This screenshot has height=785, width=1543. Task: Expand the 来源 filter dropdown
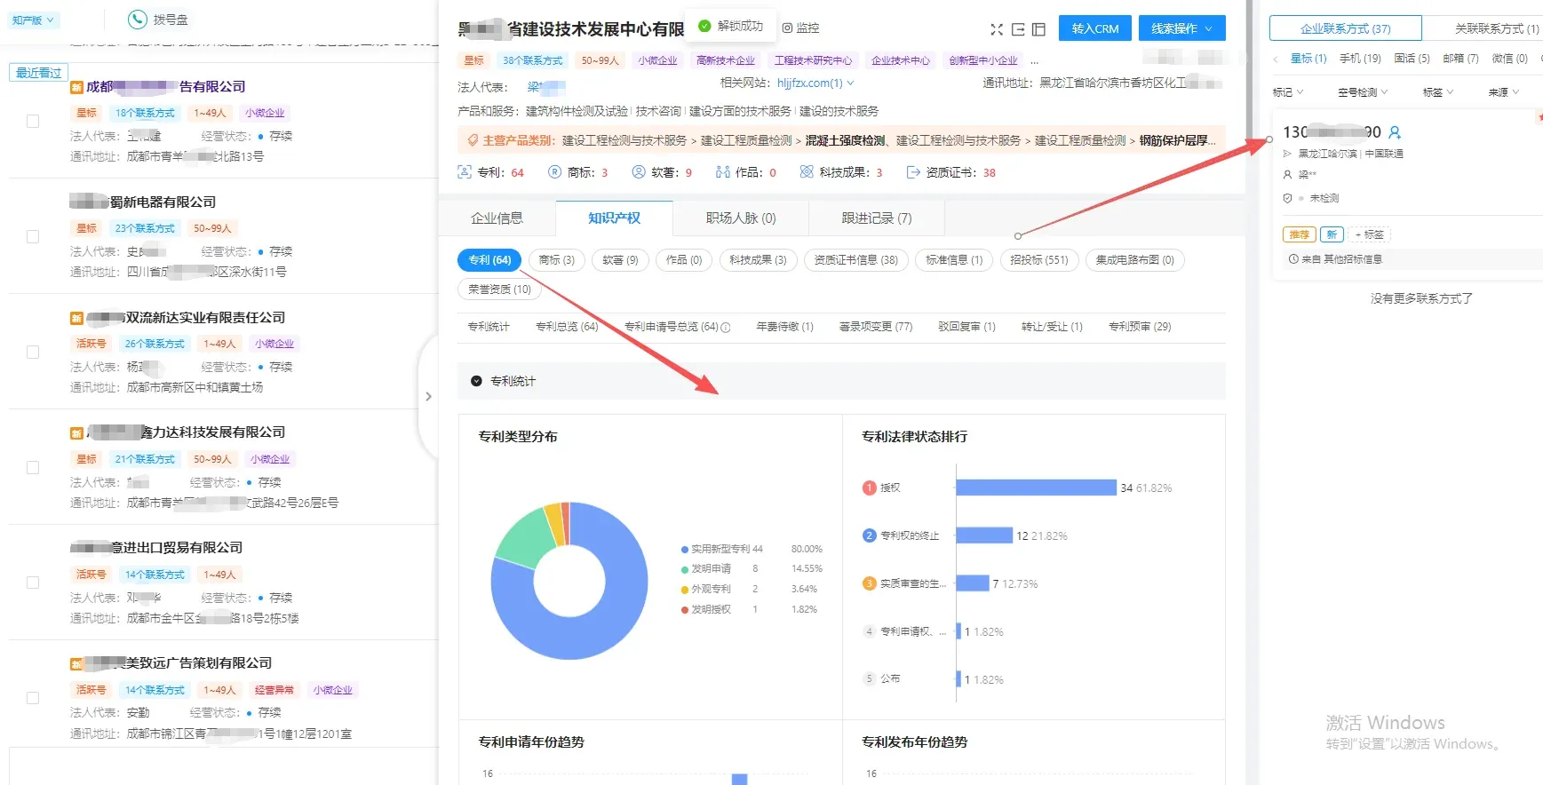(x=1504, y=92)
